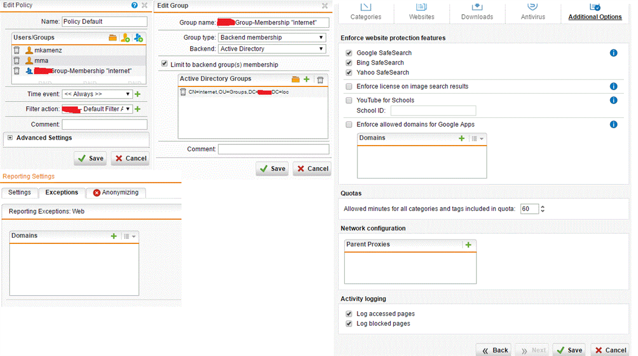Image resolution: width=638 pixels, height=356 pixels.
Task: Save the Edit Policy dialog
Action: (90, 158)
